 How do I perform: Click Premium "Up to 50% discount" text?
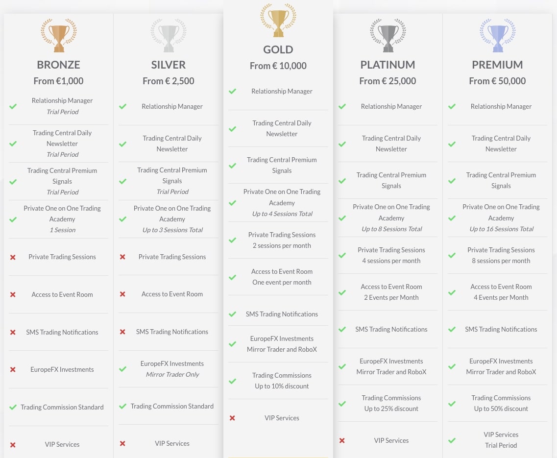[501, 409]
